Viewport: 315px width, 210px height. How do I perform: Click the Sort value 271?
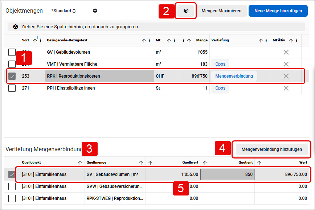pyautogui.click(x=25, y=88)
